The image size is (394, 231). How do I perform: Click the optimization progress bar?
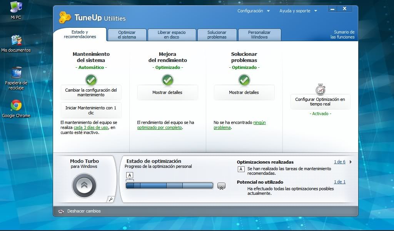(169, 186)
